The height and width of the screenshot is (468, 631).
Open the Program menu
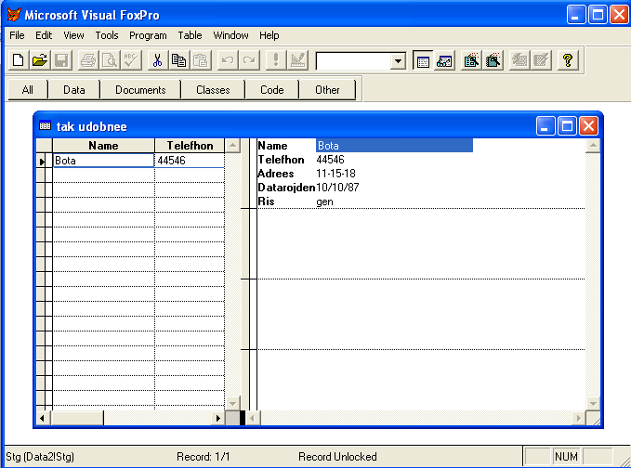[148, 35]
